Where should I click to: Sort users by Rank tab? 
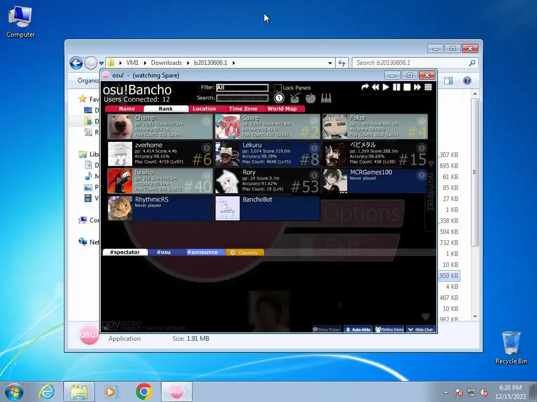166,109
